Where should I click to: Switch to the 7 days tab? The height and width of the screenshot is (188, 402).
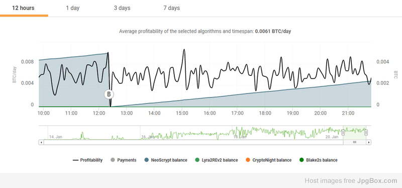[171, 8]
